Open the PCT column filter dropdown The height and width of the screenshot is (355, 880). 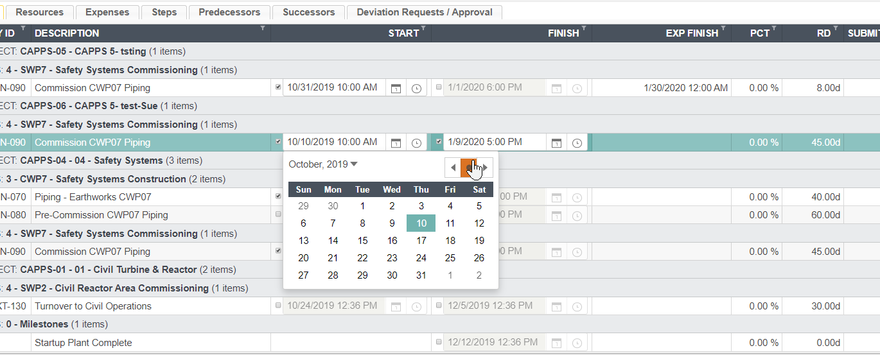click(x=773, y=29)
